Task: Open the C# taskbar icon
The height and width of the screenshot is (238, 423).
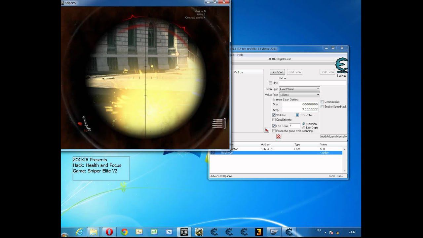Action: [x=154, y=232]
